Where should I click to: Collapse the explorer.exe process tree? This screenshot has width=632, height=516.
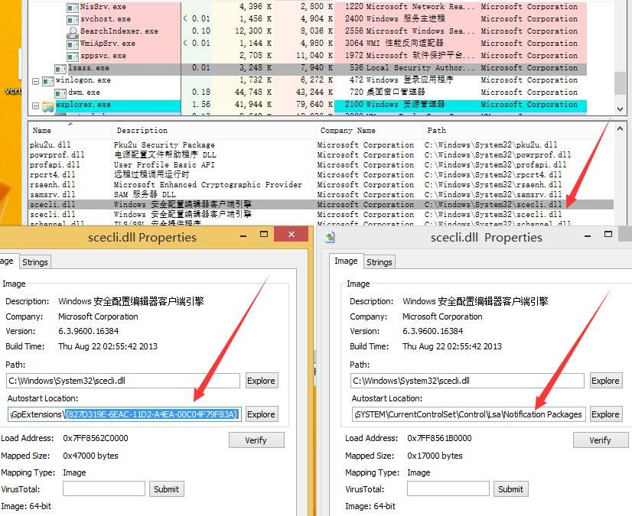pyautogui.click(x=35, y=105)
